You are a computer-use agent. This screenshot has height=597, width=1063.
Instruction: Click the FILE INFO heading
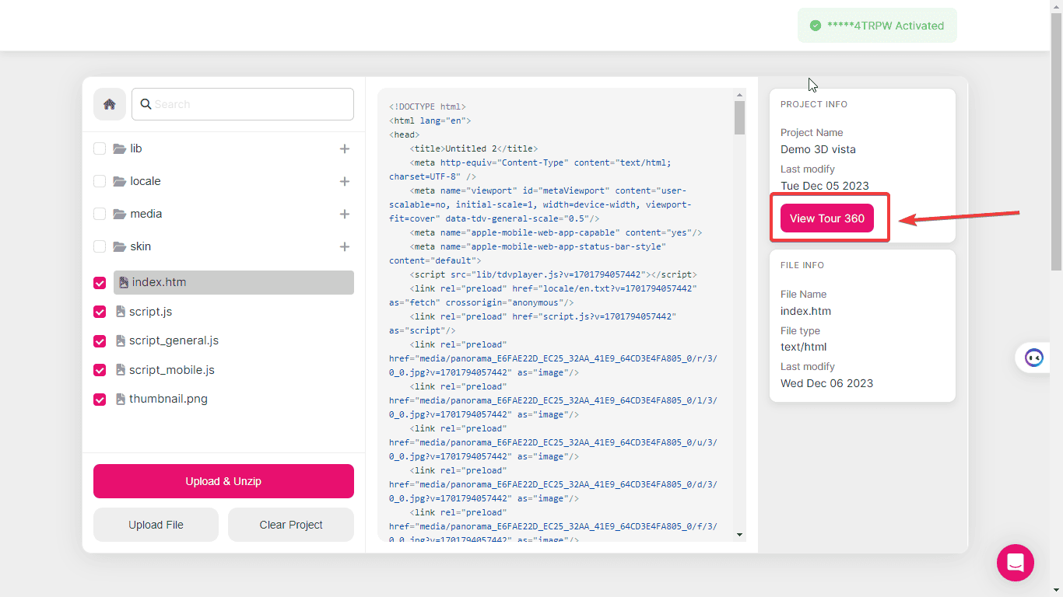click(x=802, y=265)
